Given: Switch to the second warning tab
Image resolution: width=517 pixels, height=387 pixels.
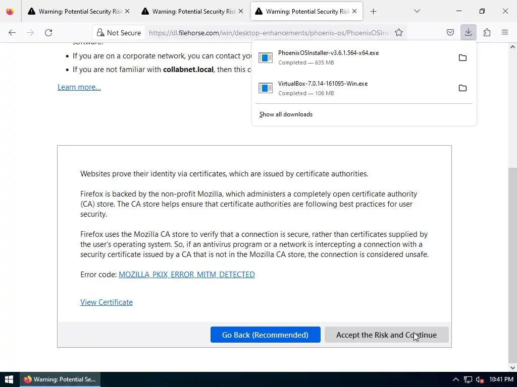Looking at the screenshot, I should click(192, 12).
